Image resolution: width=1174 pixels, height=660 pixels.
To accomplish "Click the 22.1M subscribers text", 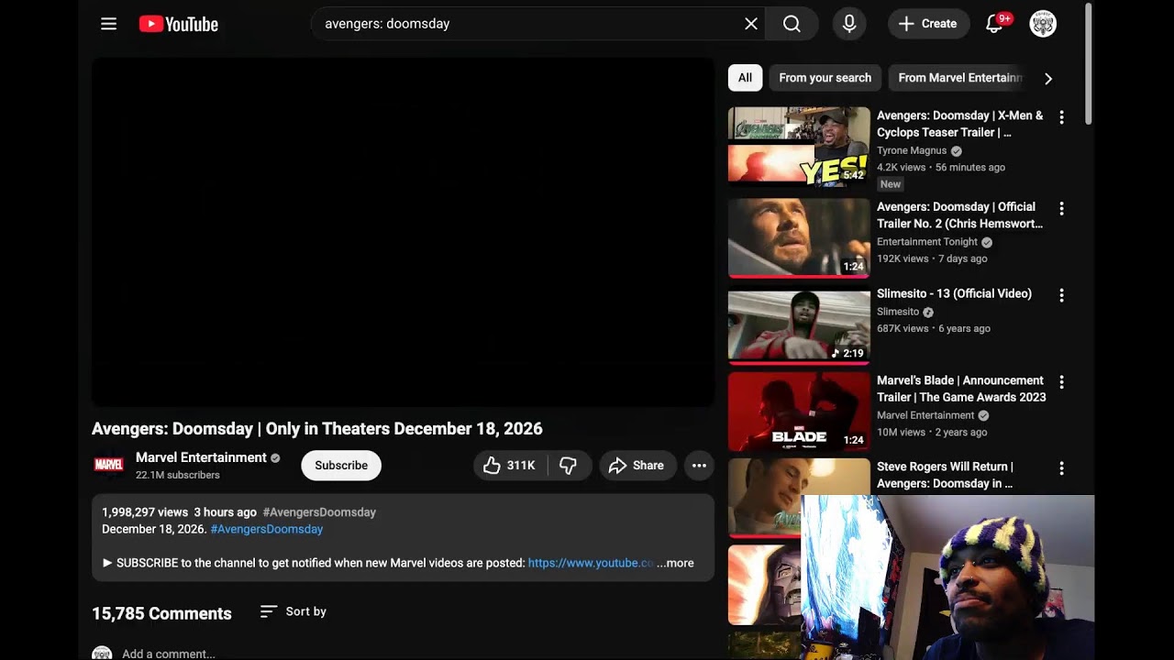I will tap(178, 475).
